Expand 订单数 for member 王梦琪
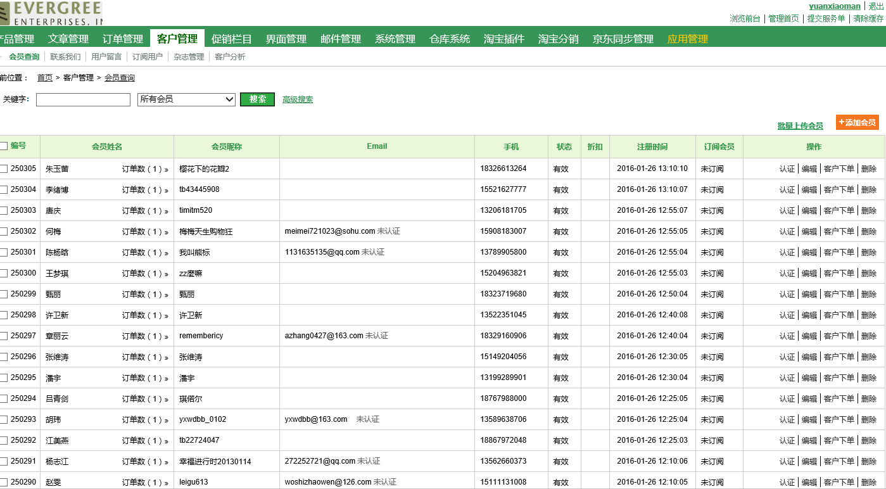Image resolution: width=886 pixels, height=489 pixels. coord(145,274)
